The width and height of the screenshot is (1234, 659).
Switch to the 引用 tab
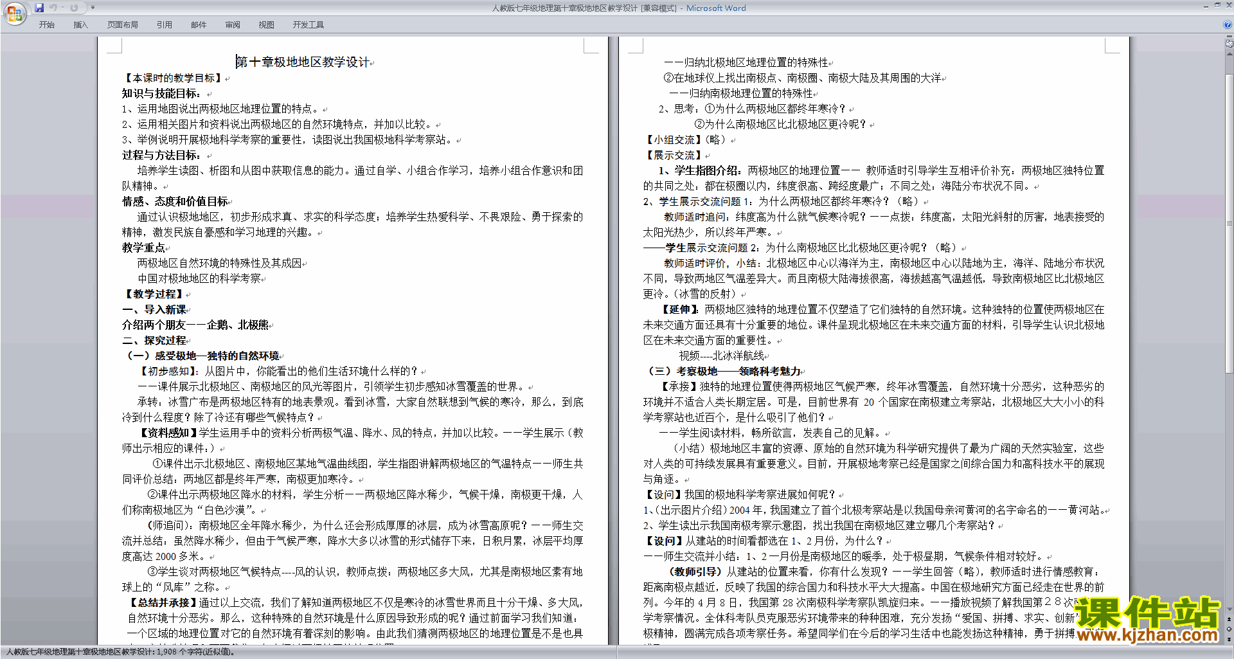point(165,24)
